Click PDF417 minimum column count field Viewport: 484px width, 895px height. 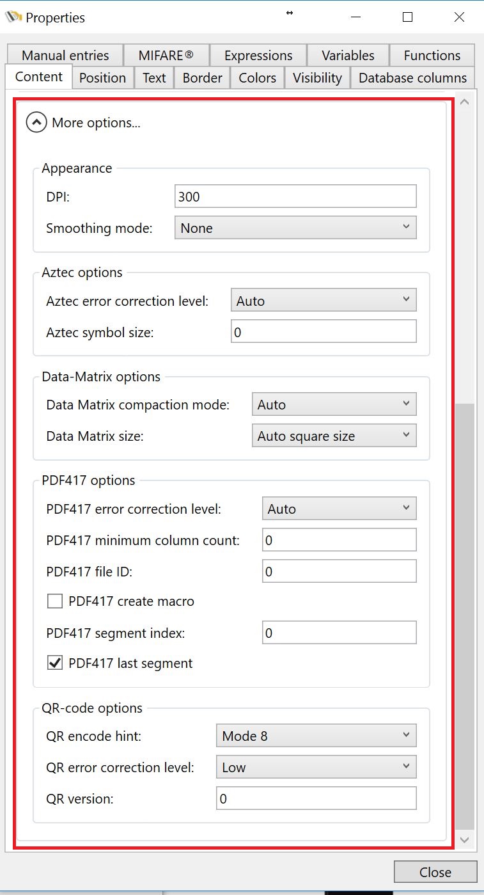[340, 540]
